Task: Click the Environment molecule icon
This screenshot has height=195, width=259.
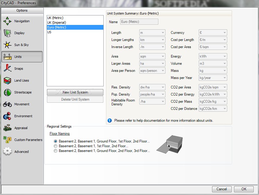Action: pos(7,116)
